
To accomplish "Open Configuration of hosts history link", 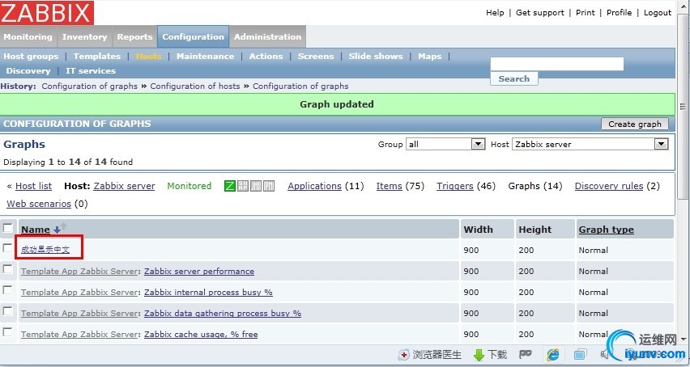I will point(195,86).
